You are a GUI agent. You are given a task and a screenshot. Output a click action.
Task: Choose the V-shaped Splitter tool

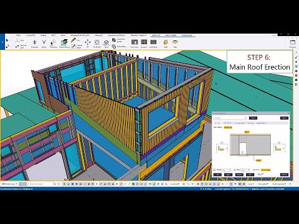[44, 42]
